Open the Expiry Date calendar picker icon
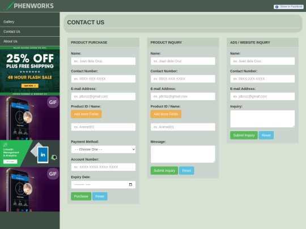306x229 pixels. (x=130, y=184)
